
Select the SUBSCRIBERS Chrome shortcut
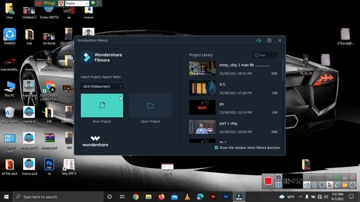pyautogui.click(x=49, y=91)
